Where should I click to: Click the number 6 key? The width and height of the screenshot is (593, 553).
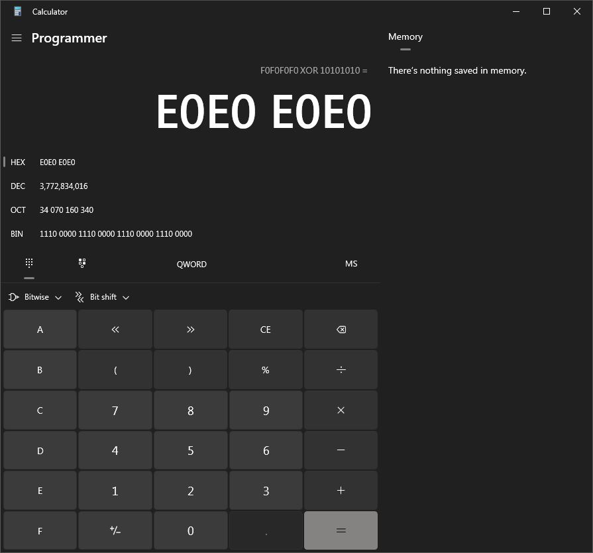click(x=266, y=450)
